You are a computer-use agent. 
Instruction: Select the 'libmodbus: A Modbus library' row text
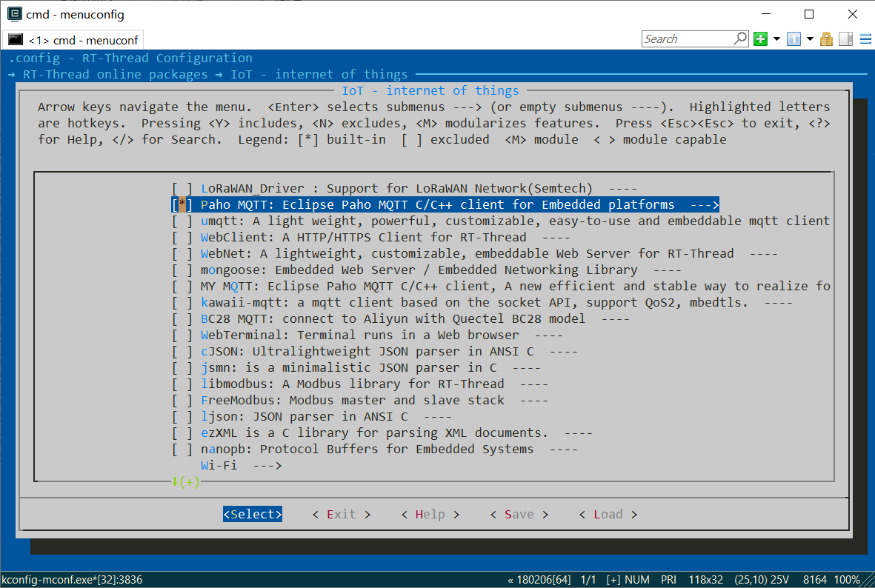point(352,384)
